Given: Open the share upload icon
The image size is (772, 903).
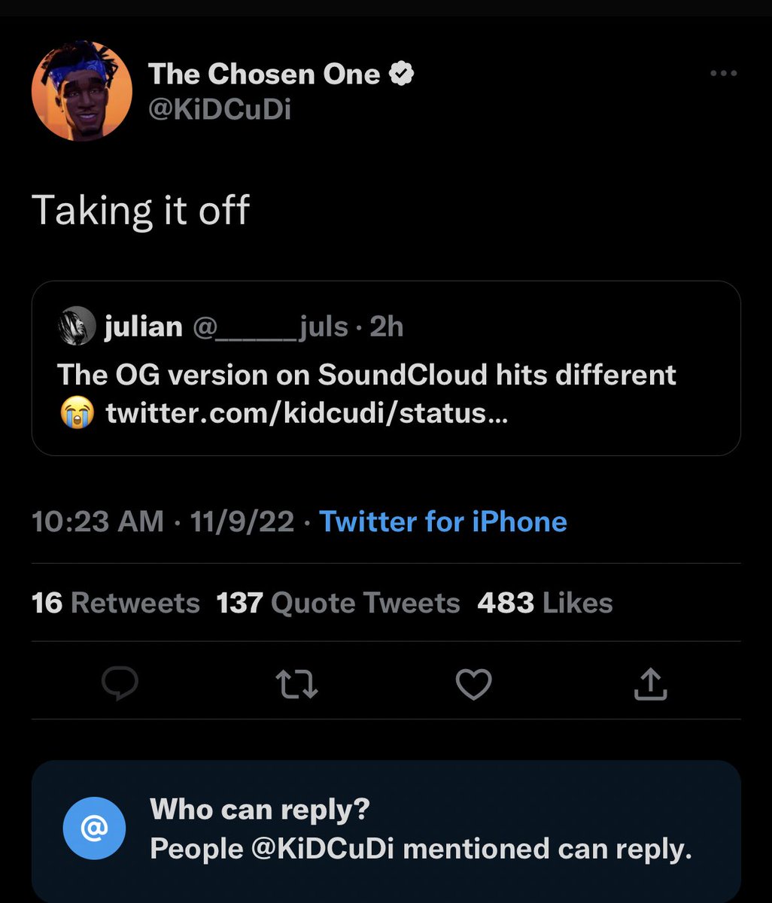Looking at the screenshot, I should pyautogui.click(x=651, y=683).
